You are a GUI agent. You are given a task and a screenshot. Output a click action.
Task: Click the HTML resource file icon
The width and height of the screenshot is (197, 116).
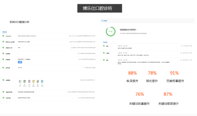25,81
